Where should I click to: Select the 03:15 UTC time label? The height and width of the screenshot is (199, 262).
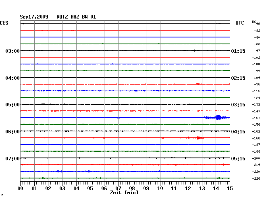tap(238, 105)
